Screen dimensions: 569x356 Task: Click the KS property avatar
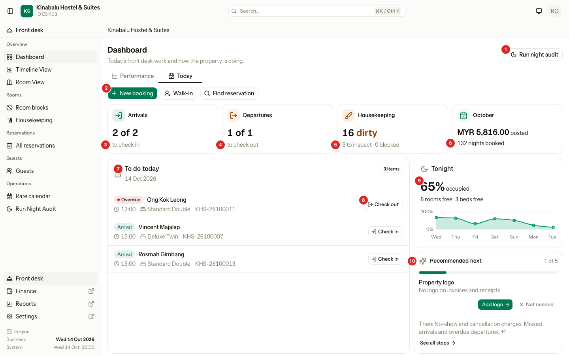coord(27,11)
